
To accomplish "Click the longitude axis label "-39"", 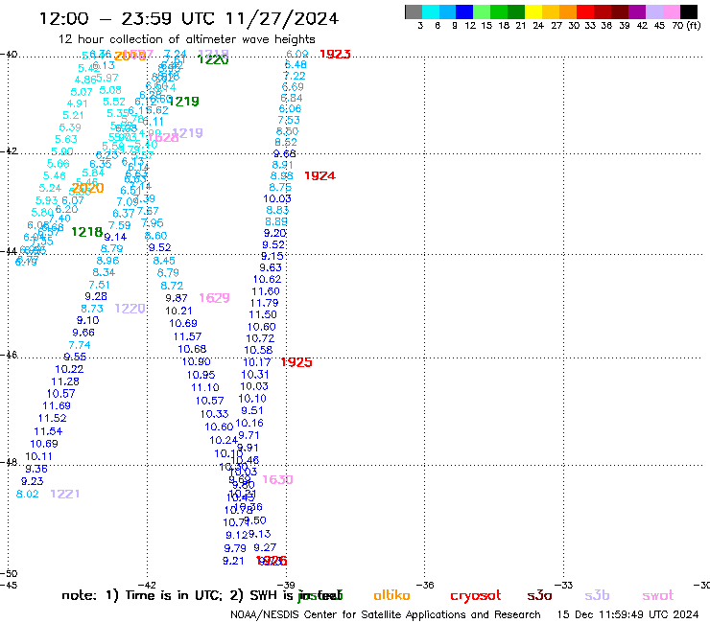I will (286, 585).
